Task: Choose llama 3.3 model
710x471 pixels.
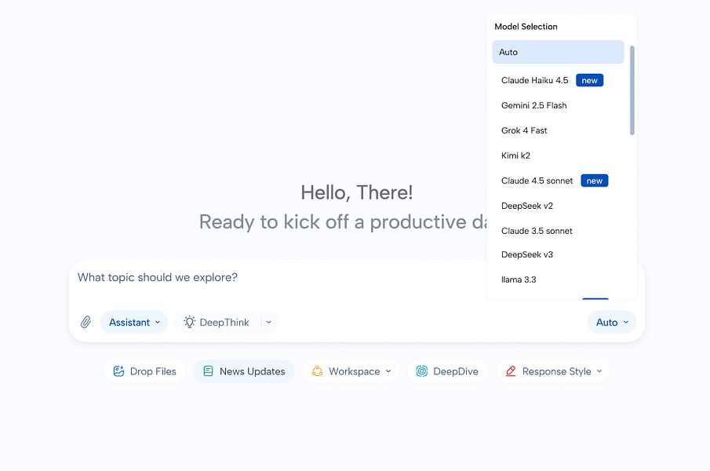Action: pyautogui.click(x=558, y=279)
